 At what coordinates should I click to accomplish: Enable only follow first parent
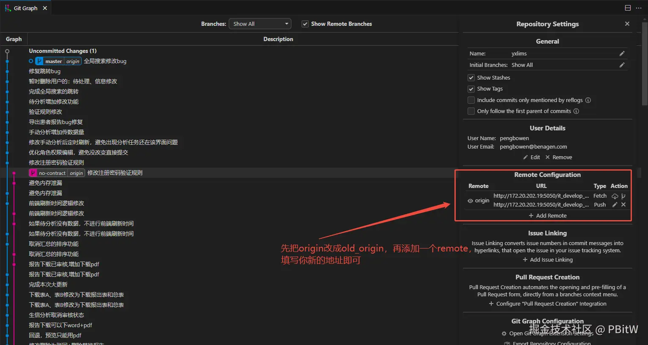(471, 111)
